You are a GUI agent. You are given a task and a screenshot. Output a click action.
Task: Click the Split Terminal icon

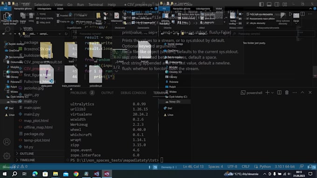279,92
